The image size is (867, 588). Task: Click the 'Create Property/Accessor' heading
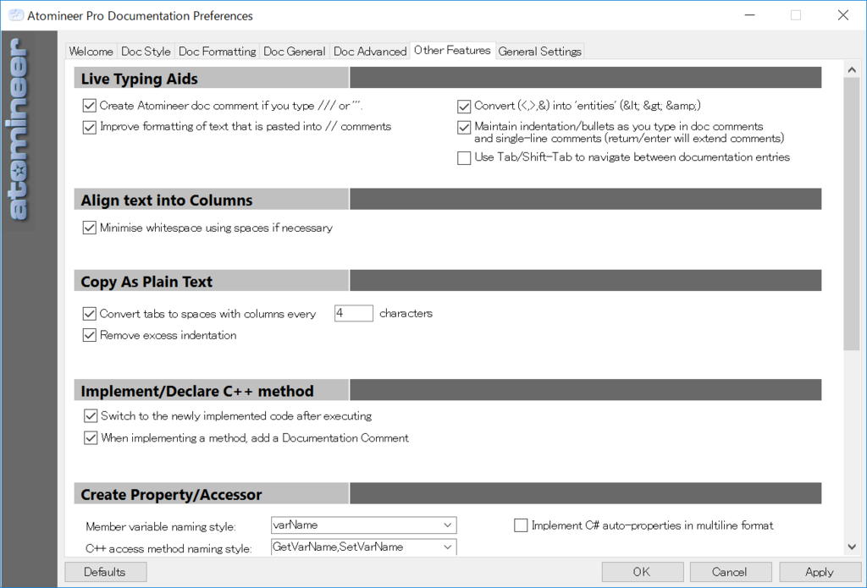[171, 495]
